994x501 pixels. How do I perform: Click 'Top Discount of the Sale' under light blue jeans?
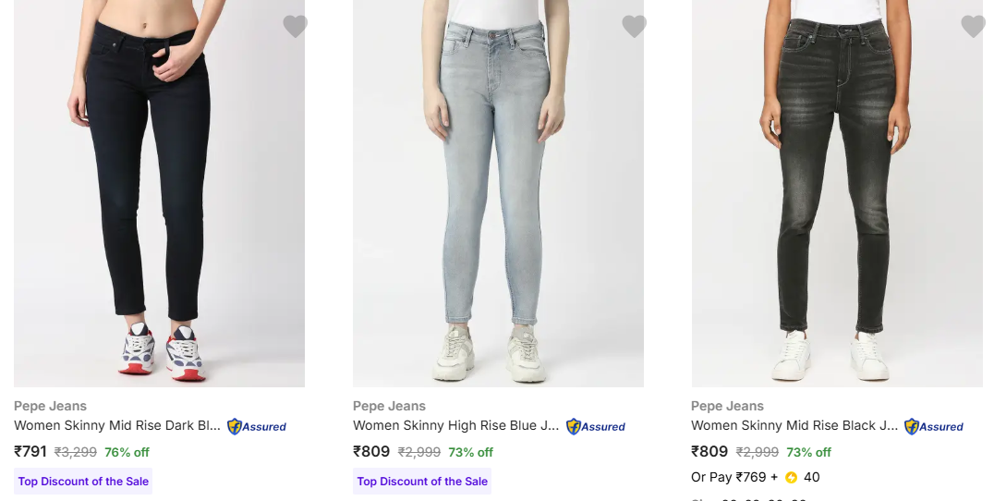click(422, 482)
